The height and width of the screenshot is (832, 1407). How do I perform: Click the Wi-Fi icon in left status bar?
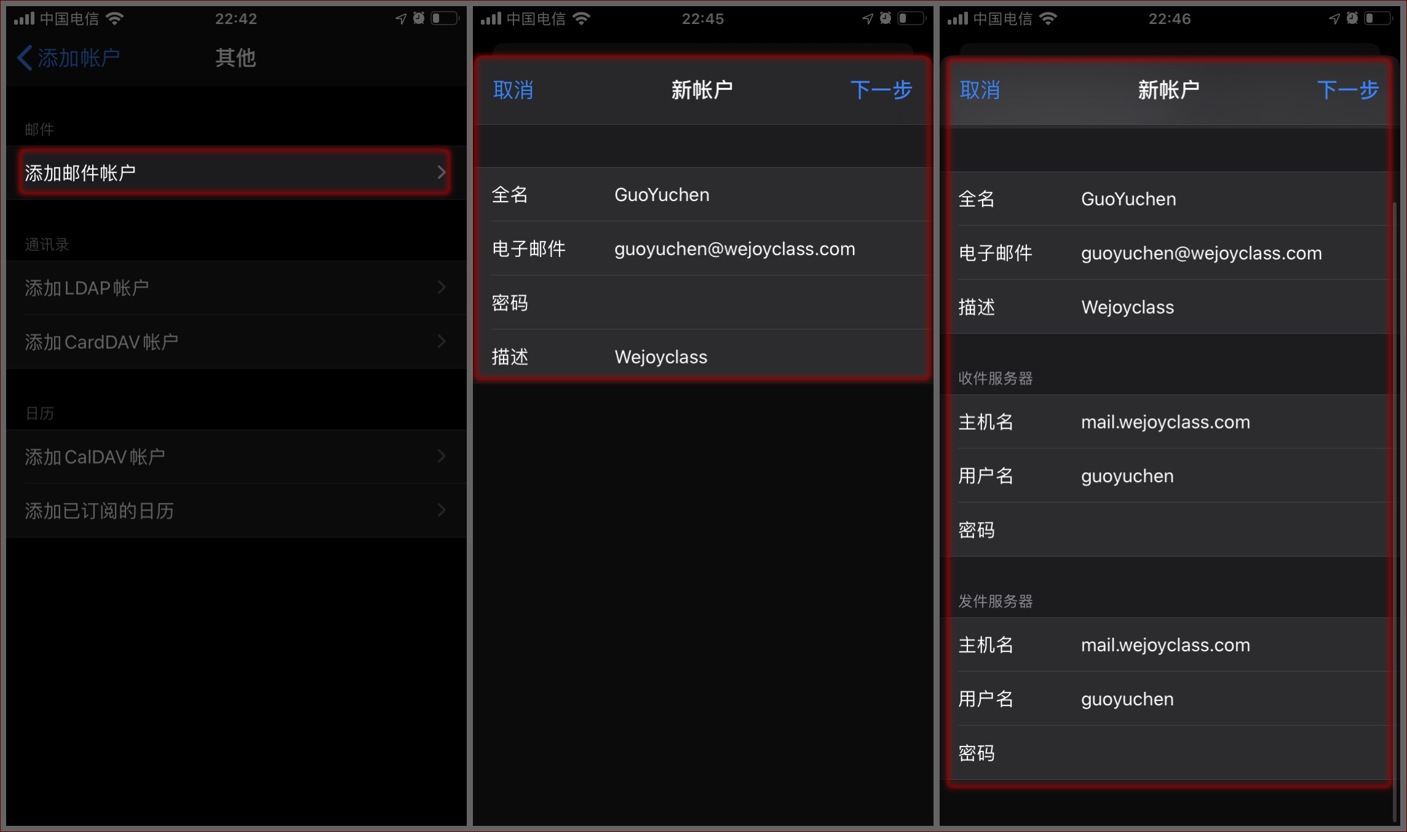[x=114, y=19]
